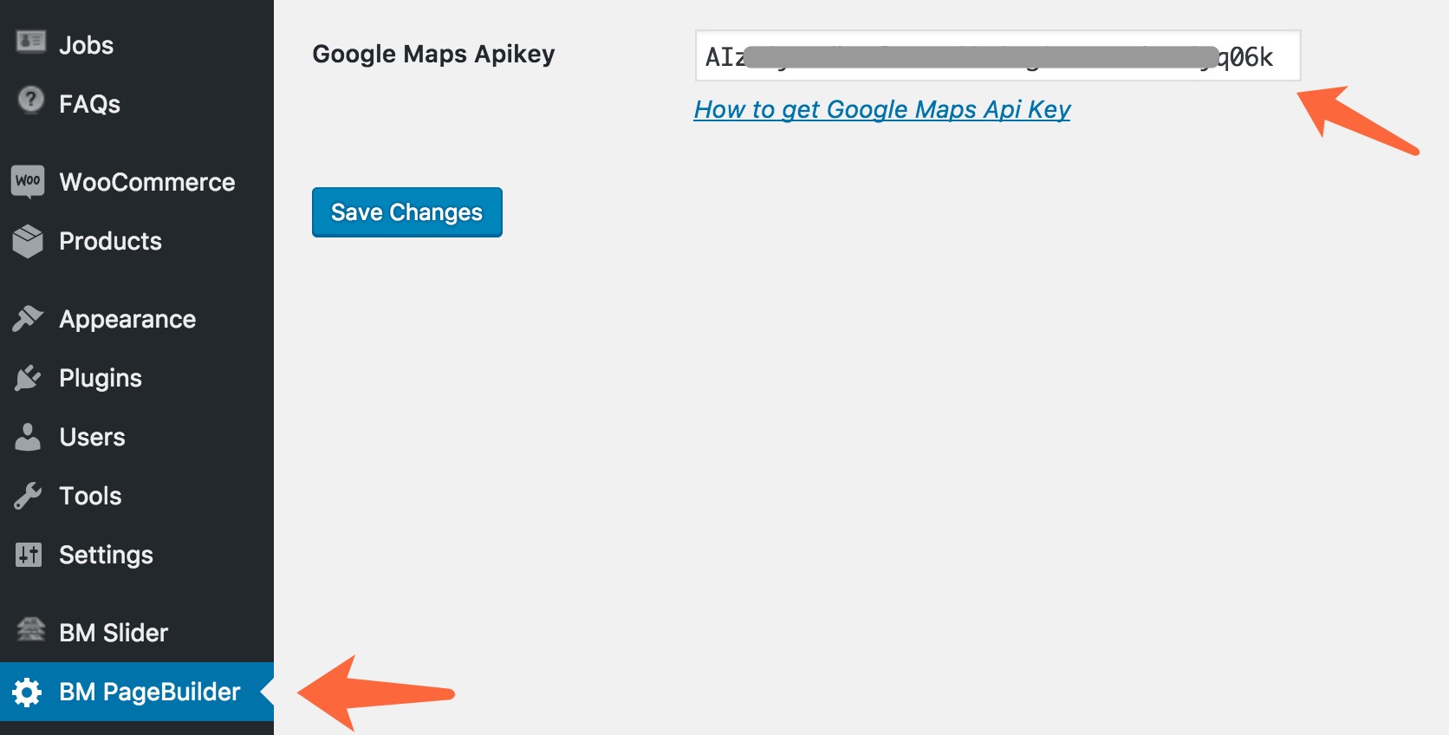Click the BM PageBuilder gear icon

pos(28,692)
